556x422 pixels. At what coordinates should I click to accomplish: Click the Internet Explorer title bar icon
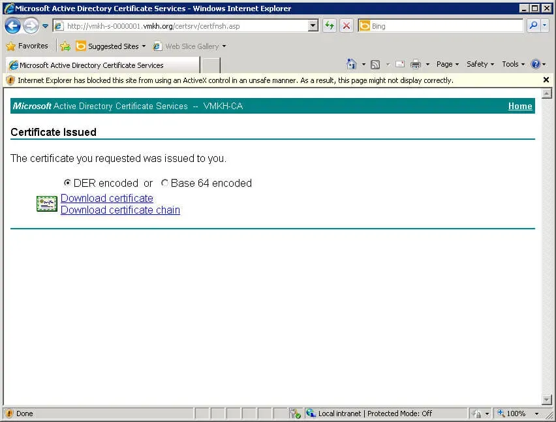point(9,8)
